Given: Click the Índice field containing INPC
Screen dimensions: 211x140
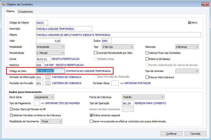Looking at the screenshot, I should pyautogui.click(x=107, y=41).
